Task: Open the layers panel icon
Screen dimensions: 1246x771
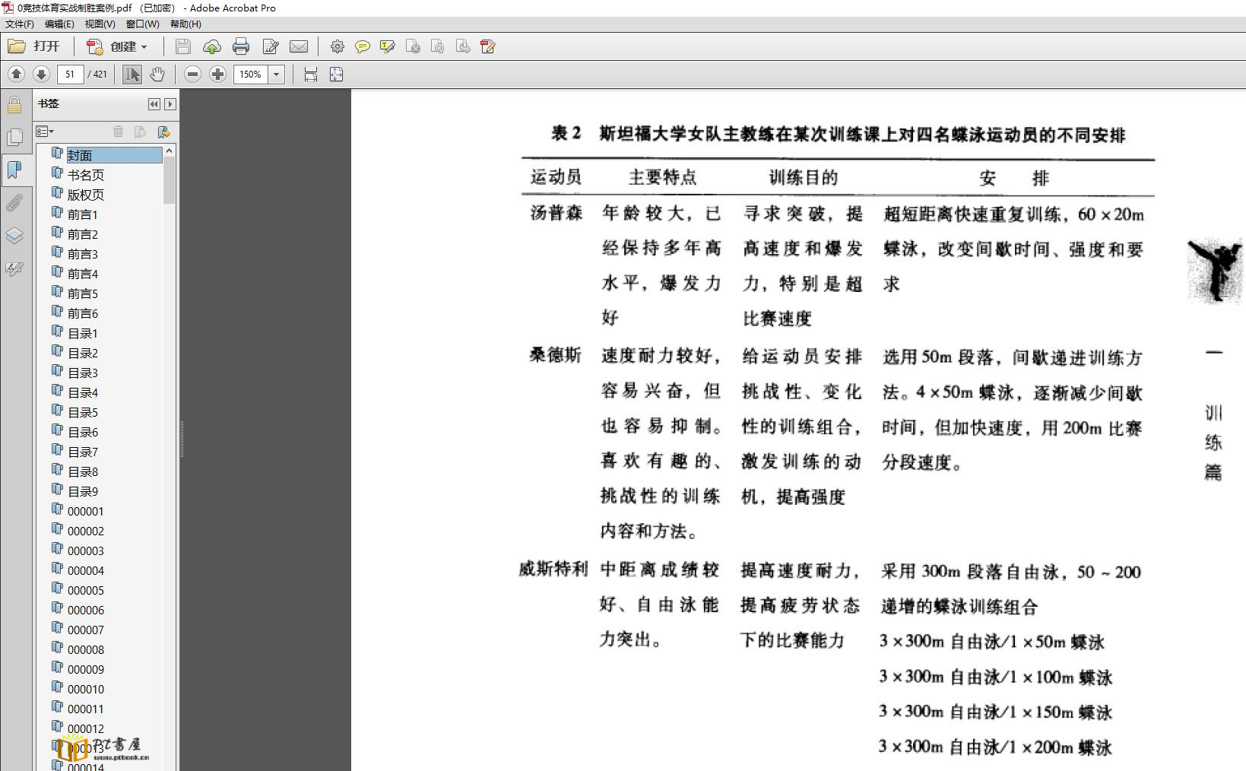Action: pyautogui.click(x=14, y=235)
